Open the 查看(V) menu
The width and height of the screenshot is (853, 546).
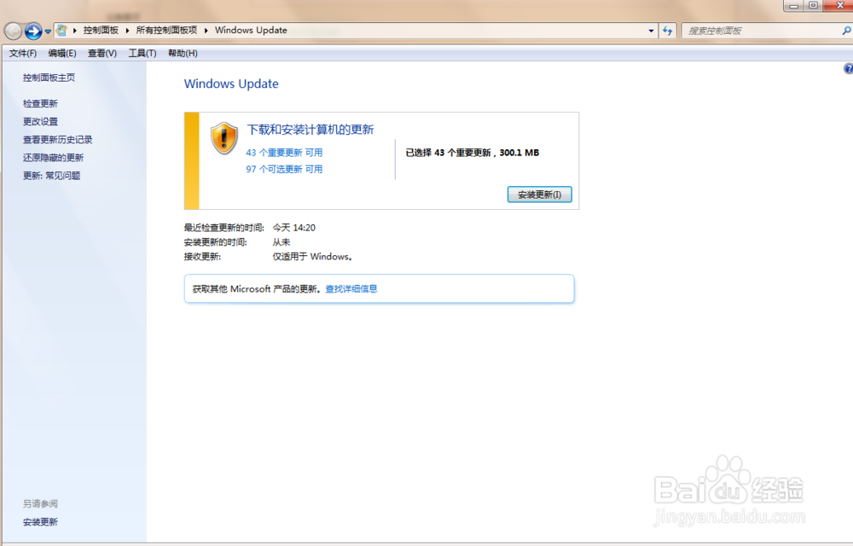coord(102,53)
